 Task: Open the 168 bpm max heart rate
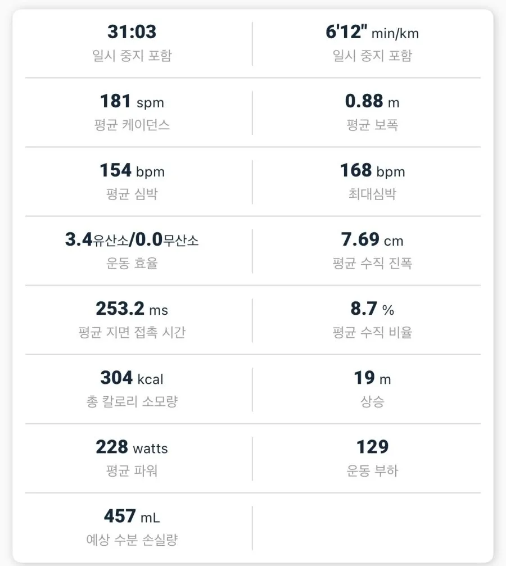click(x=372, y=170)
